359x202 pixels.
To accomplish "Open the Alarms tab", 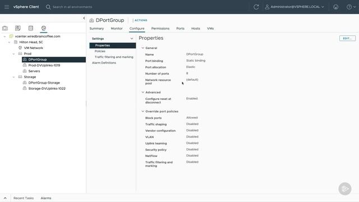I will (46, 198).
